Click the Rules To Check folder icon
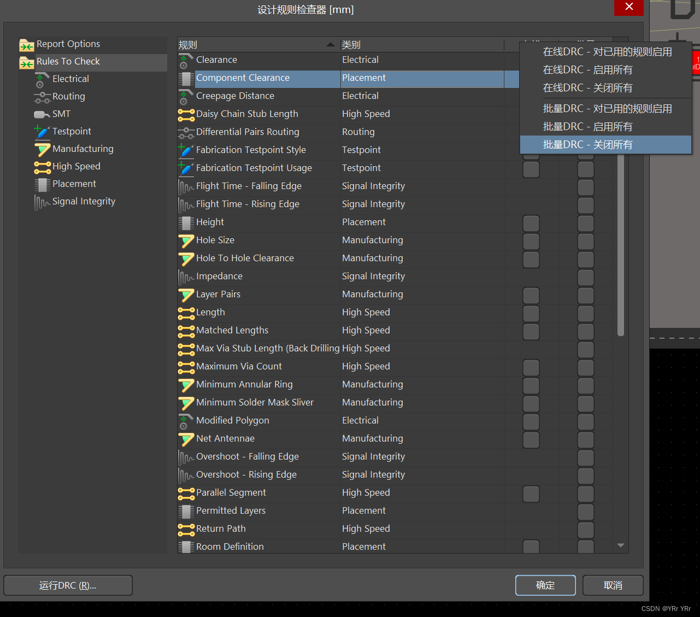Viewport: 700px width, 617px height. [27, 62]
